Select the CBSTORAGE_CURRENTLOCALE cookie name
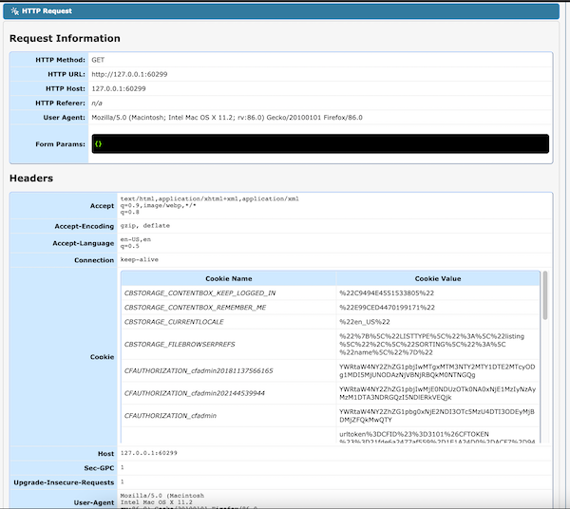Viewport: 570px width, 509px height. click(174, 322)
